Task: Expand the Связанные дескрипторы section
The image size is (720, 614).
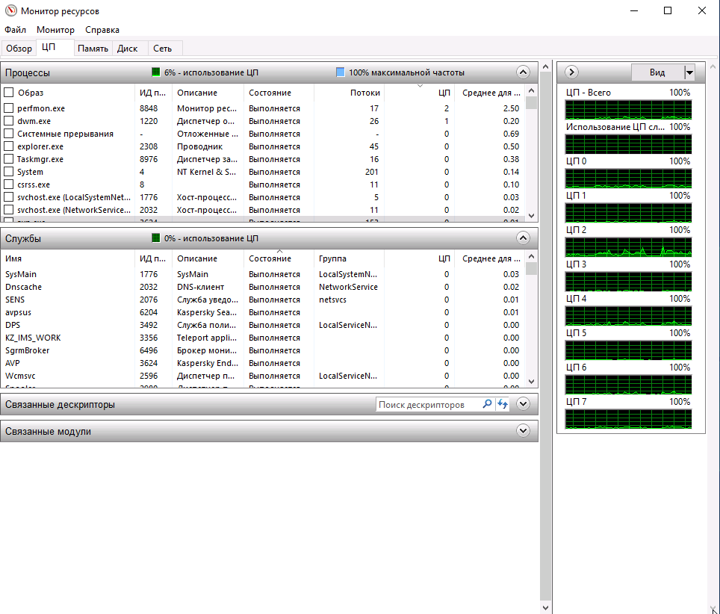Action: [523, 404]
